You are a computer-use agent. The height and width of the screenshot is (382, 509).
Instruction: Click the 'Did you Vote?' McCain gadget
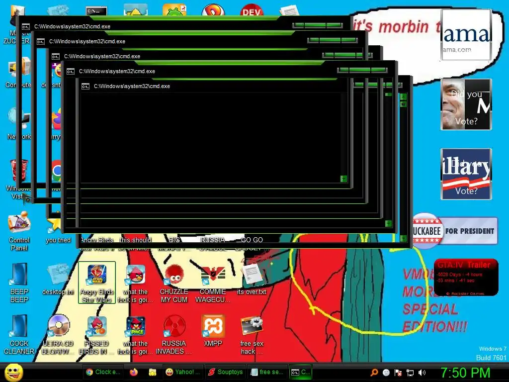pyautogui.click(x=466, y=104)
